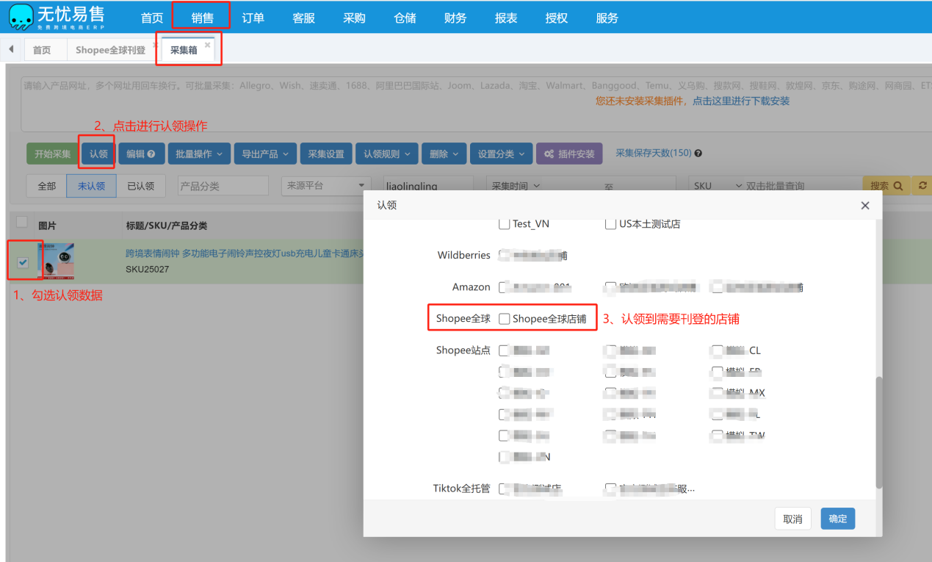Open the 采集时间 dropdown

coord(516,186)
